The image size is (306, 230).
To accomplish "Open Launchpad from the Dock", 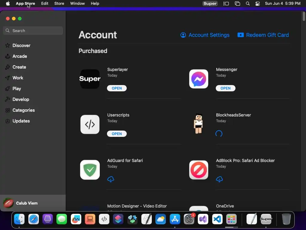I will tap(232, 219).
